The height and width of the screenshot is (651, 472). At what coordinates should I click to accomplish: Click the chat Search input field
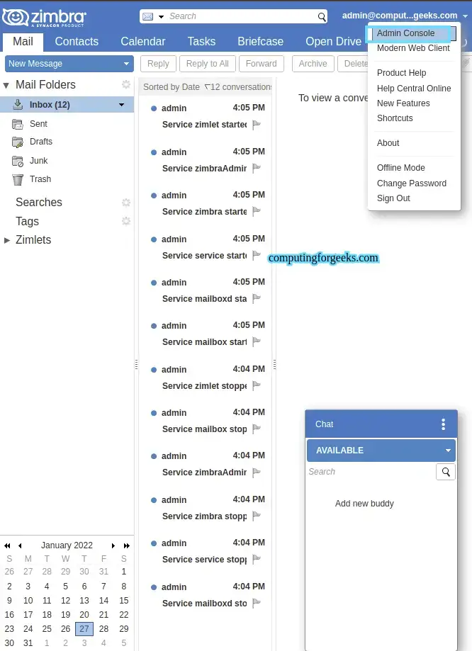click(x=371, y=472)
